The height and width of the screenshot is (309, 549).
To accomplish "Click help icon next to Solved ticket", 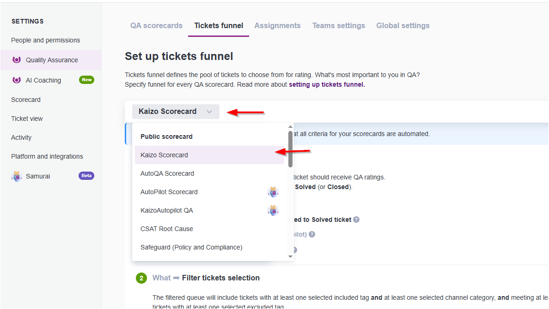I will (356, 220).
